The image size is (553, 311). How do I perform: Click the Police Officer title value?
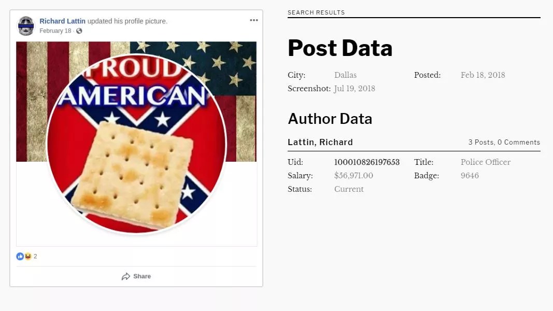pyautogui.click(x=486, y=162)
